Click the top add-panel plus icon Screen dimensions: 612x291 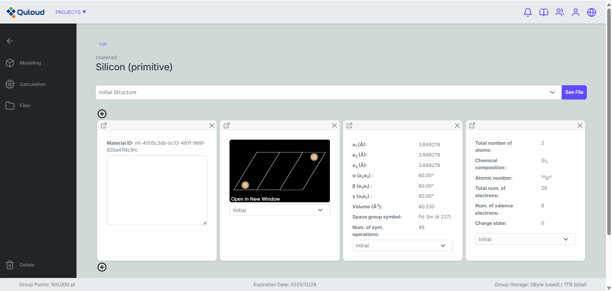102,114
